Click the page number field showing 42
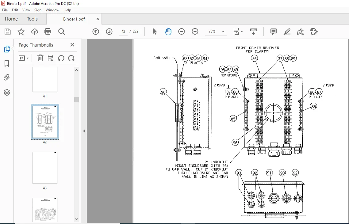Image resolution: width=349 pixels, height=224 pixels. [123, 32]
